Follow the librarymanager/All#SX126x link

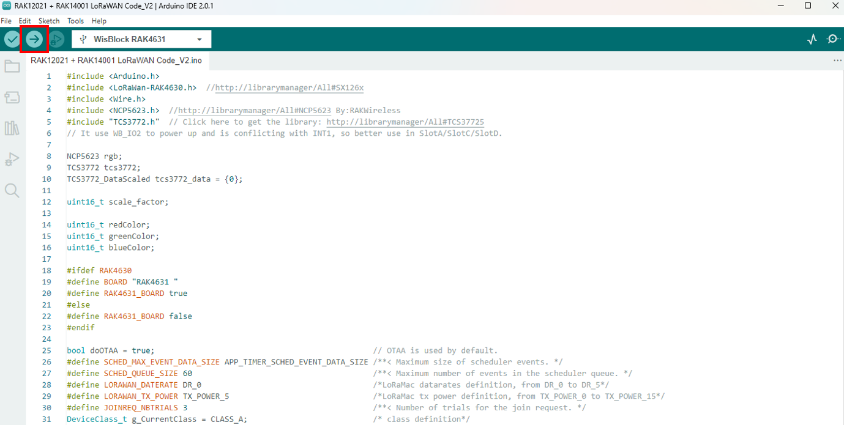[289, 87]
